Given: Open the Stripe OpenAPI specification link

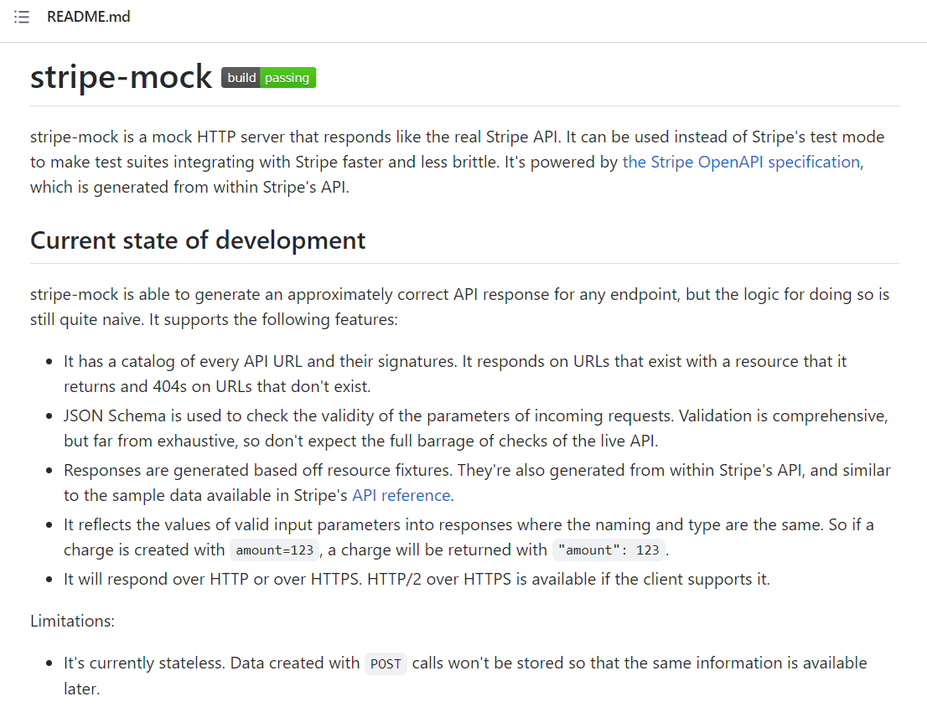Looking at the screenshot, I should (741, 162).
